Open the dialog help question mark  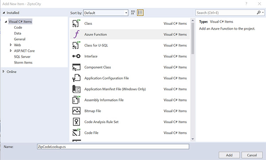(246, 4)
